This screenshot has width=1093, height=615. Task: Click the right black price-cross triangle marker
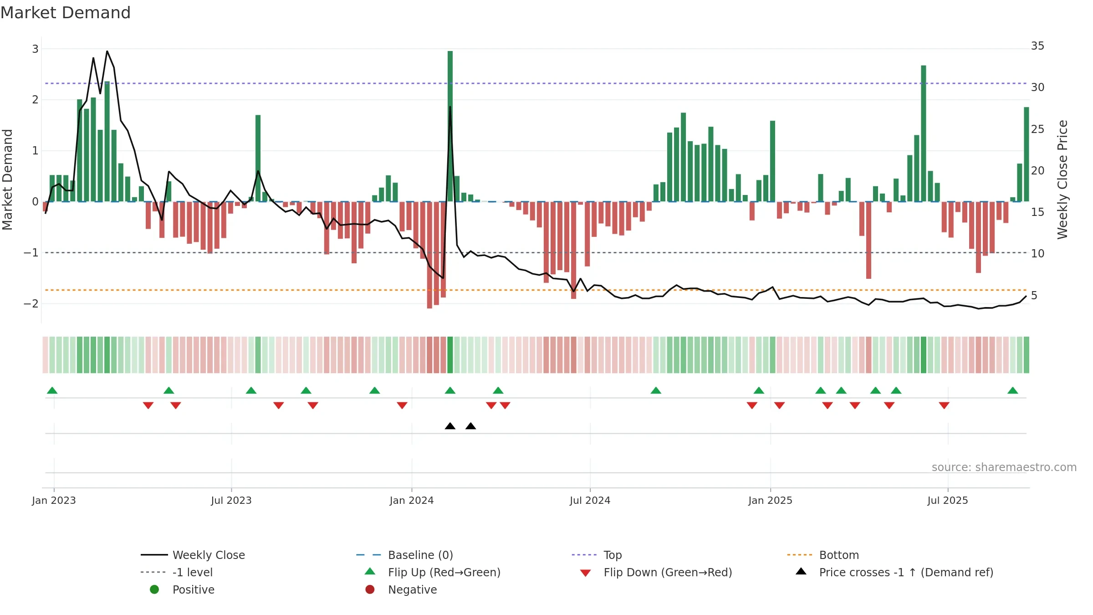tap(471, 426)
